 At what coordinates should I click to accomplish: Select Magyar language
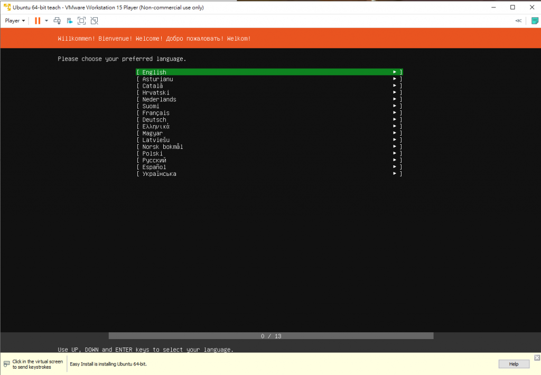click(x=269, y=133)
